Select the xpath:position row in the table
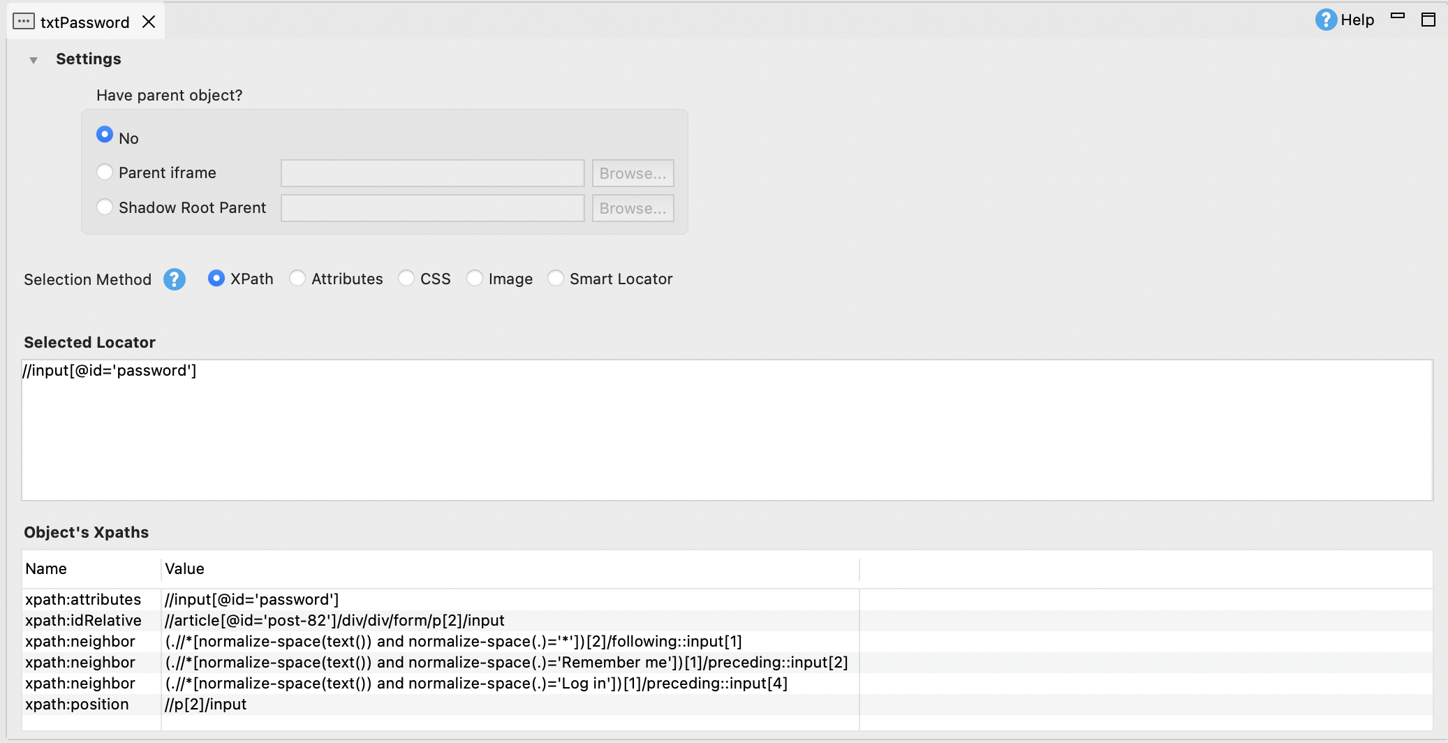The height and width of the screenshot is (743, 1448). pyautogui.click(x=206, y=705)
